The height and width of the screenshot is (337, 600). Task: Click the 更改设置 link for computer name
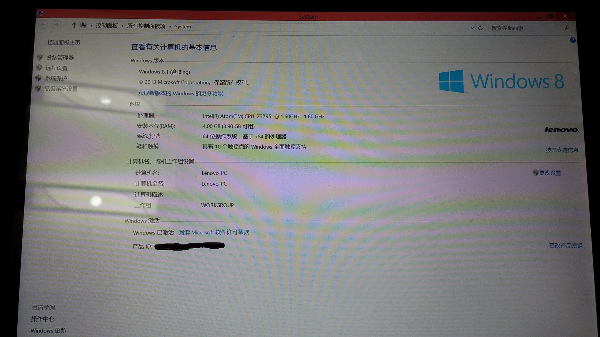[550, 173]
